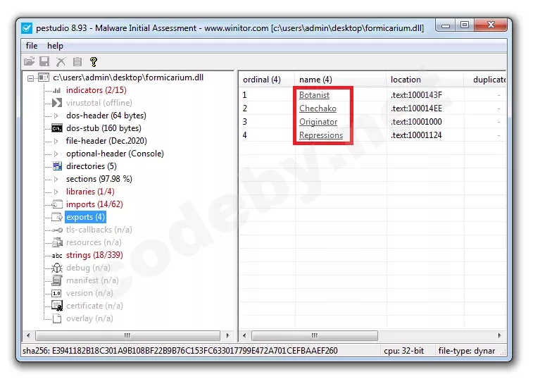Select sections (97.98 %) tree item
The height and width of the screenshot is (379, 540).
99,179
